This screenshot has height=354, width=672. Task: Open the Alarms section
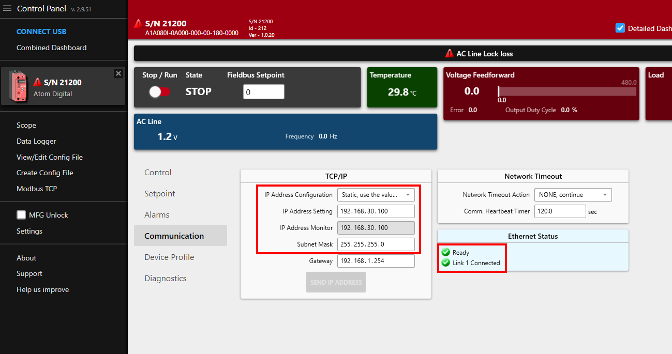tap(157, 215)
